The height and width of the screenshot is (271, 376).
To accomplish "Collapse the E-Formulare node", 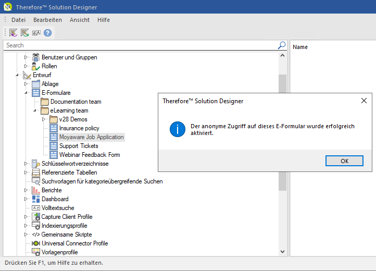I will coord(26,93).
